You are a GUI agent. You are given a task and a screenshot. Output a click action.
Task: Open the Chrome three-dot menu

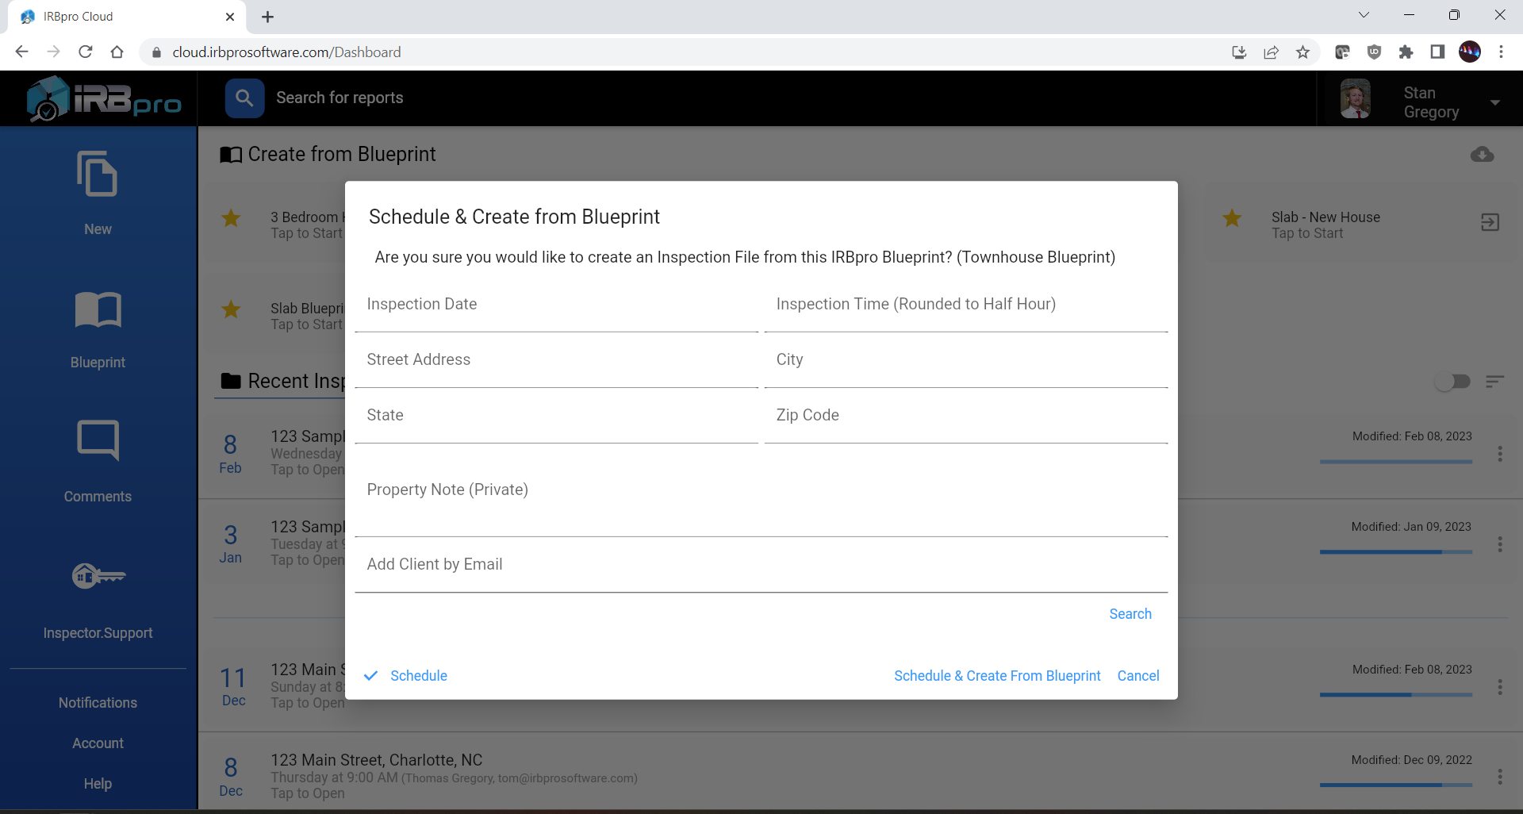coord(1502,52)
